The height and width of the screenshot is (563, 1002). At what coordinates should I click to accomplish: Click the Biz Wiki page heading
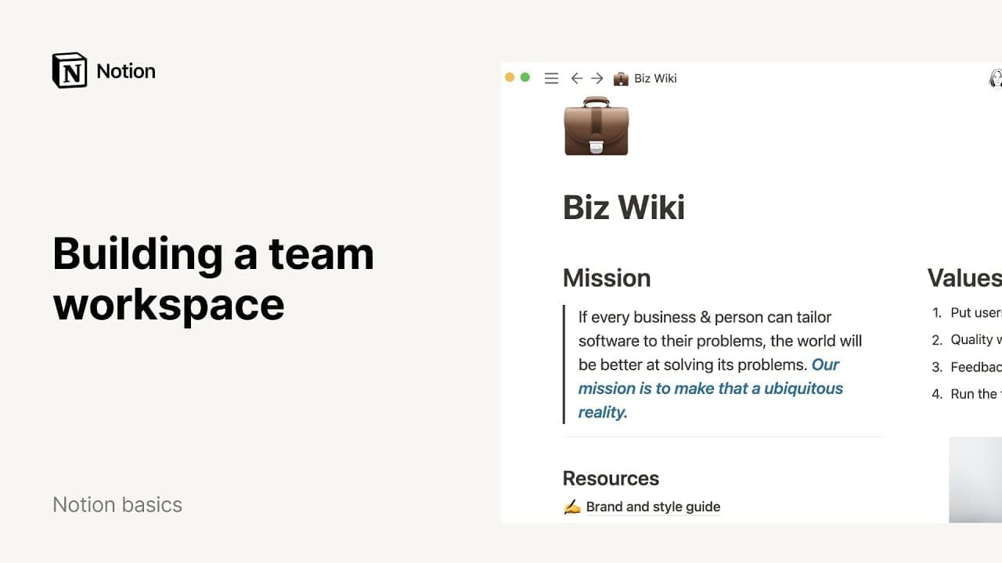pyautogui.click(x=624, y=207)
